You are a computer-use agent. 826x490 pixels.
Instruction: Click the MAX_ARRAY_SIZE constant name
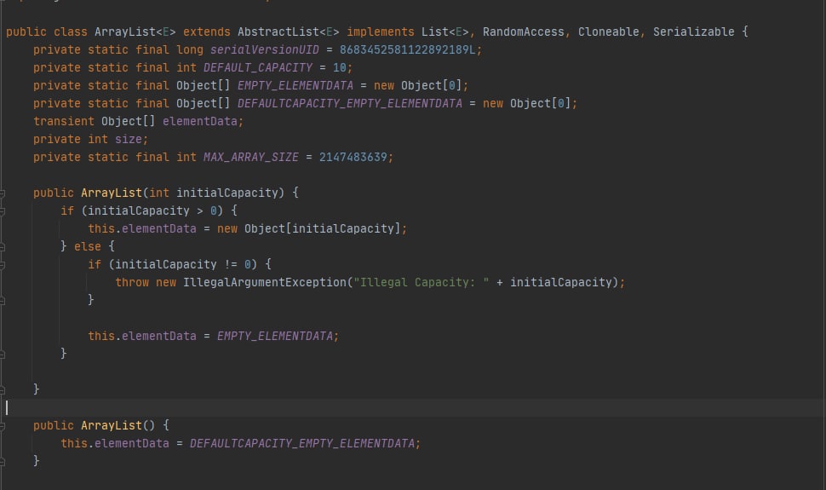pos(250,157)
